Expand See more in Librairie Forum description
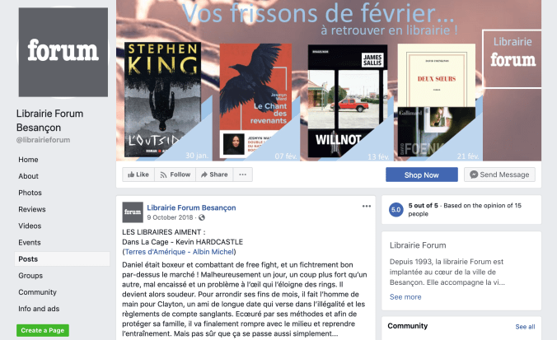Screen dimensions: 557x340 (405, 297)
